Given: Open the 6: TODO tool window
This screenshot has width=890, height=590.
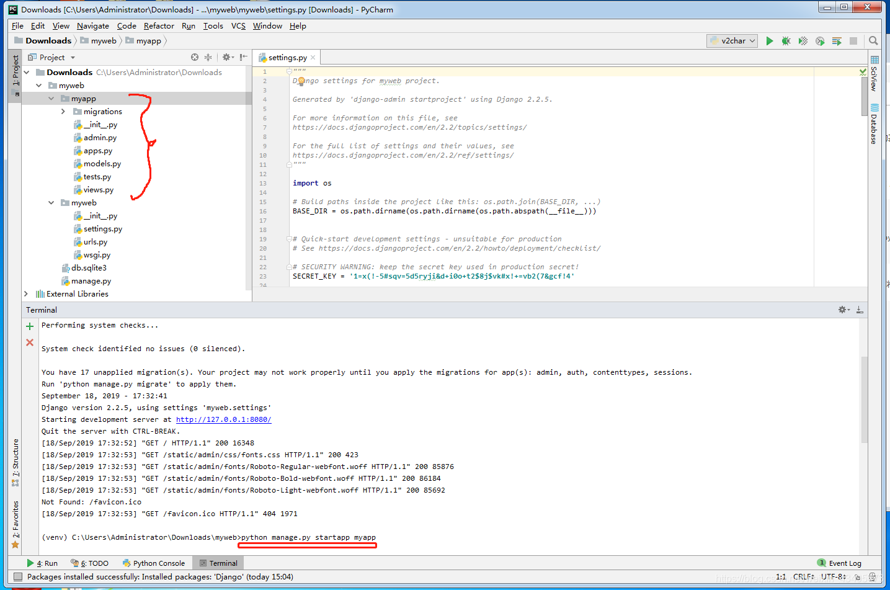Looking at the screenshot, I should [90, 563].
